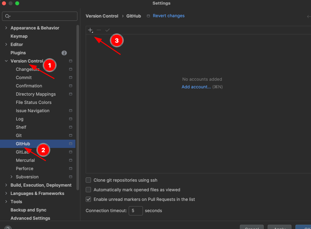The height and width of the screenshot is (229, 311).
Task: Click Version Control in the breadcrumb
Action: point(102,16)
